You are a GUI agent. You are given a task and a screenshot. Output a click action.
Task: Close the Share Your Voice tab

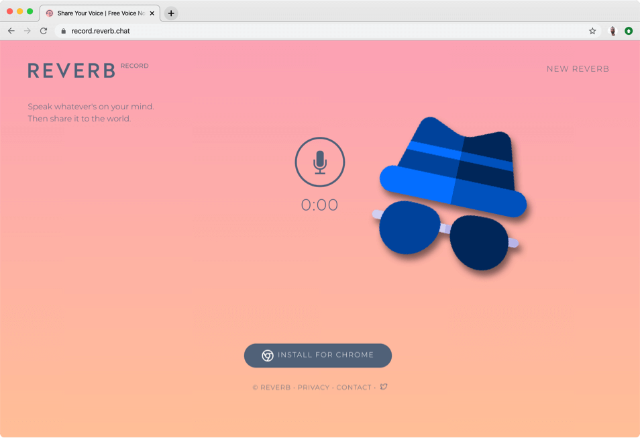click(x=152, y=13)
